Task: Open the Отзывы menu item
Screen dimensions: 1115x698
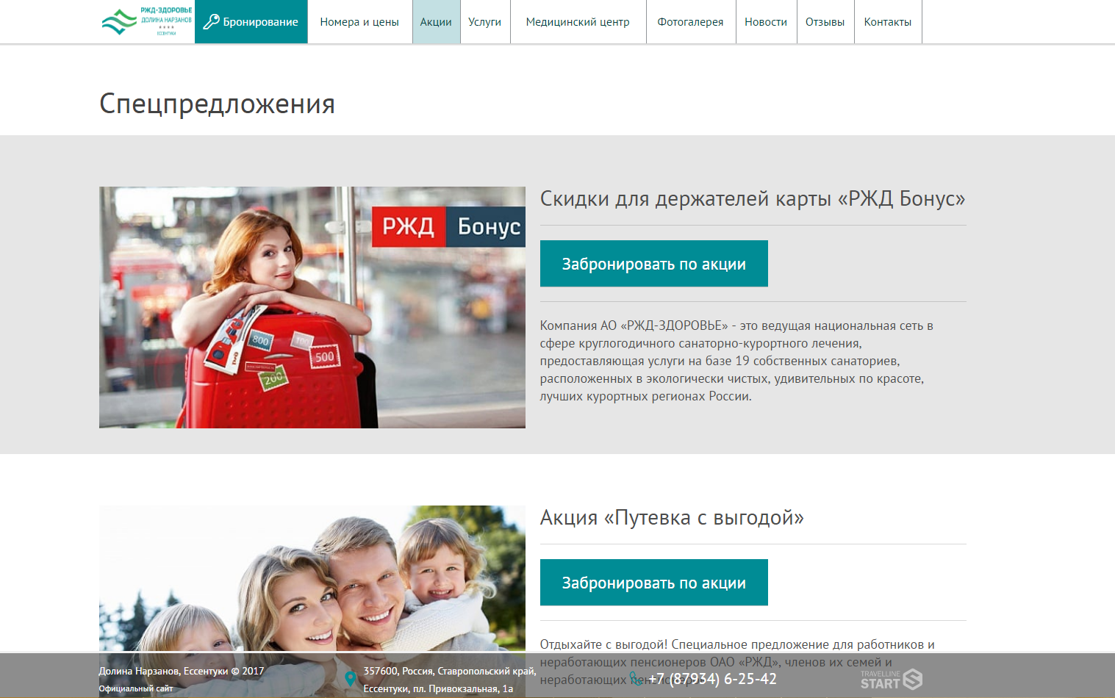Action: point(825,22)
